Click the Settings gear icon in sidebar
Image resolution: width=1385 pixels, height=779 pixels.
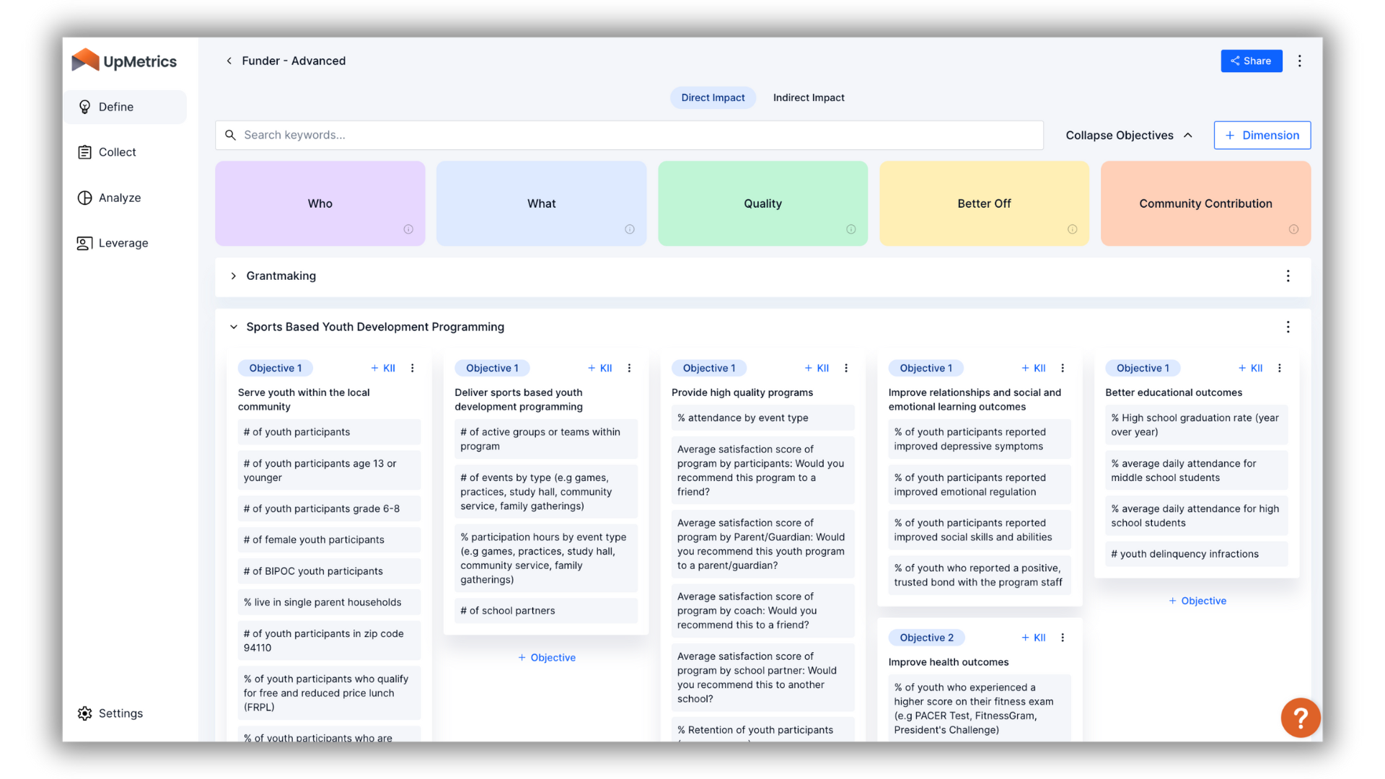click(86, 713)
